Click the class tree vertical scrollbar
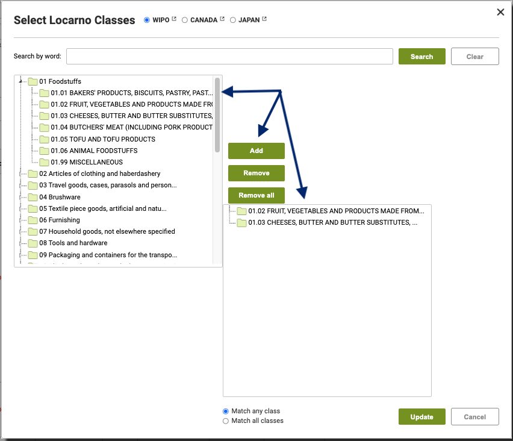Image resolution: width=513 pixels, height=441 pixels. [217, 115]
